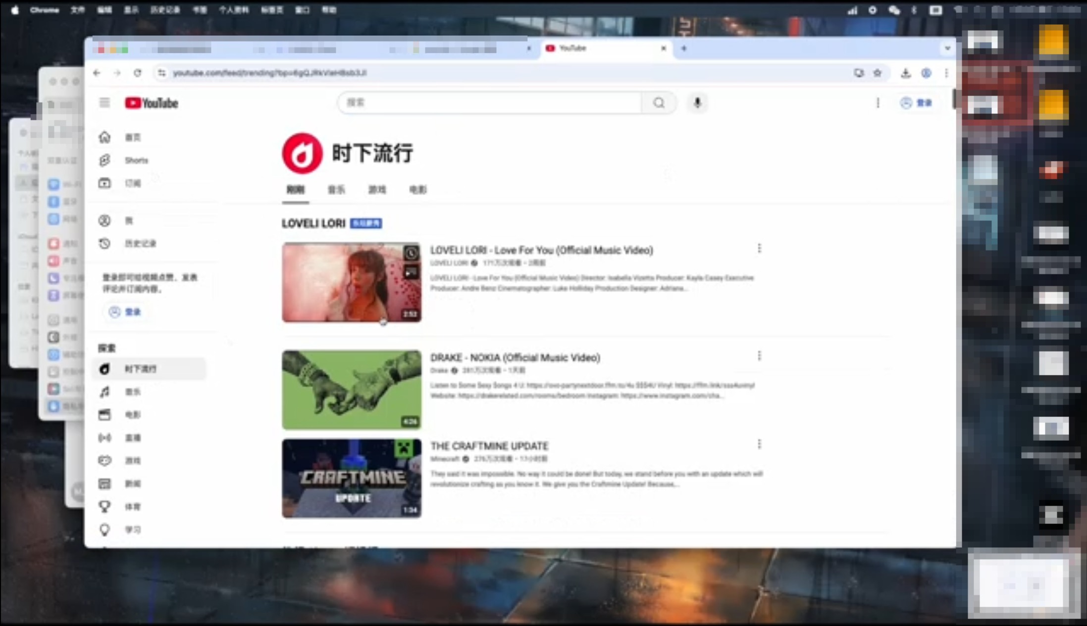Reload the page in Chrome

point(138,73)
